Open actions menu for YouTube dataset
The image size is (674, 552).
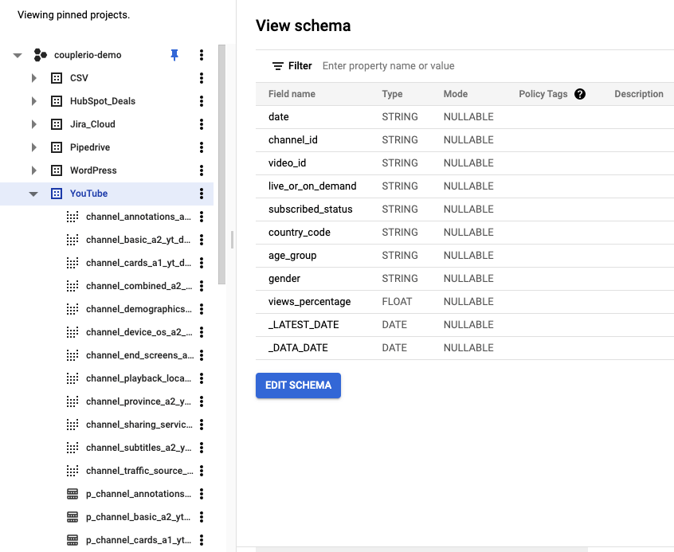[202, 194]
